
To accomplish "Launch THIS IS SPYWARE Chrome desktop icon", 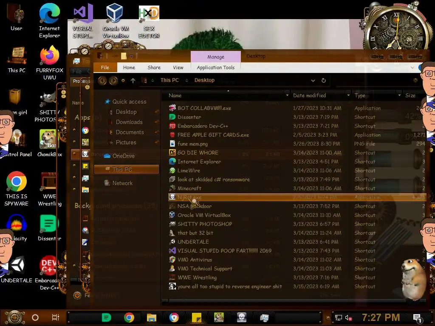I will tap(17, 189).
